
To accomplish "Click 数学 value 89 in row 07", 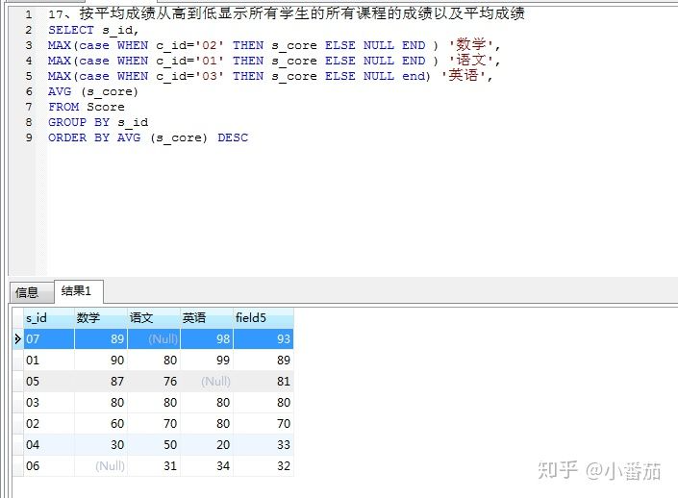I will coord(101,339).
